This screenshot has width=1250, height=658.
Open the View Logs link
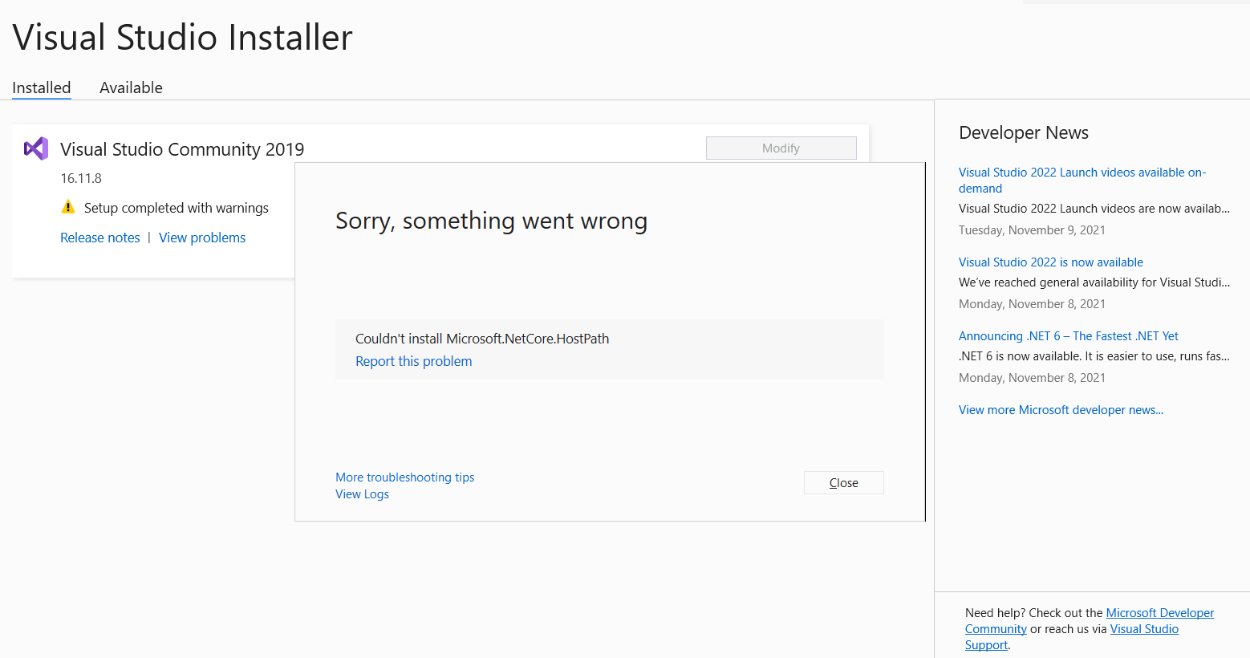pyautogui.click(x=362, y=494)
